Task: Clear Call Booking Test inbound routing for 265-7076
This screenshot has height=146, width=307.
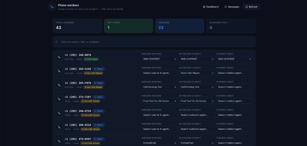Action: pos(175,87)
